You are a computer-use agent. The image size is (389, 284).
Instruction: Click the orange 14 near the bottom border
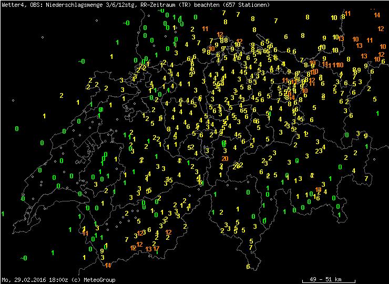(x=108, y=265)
